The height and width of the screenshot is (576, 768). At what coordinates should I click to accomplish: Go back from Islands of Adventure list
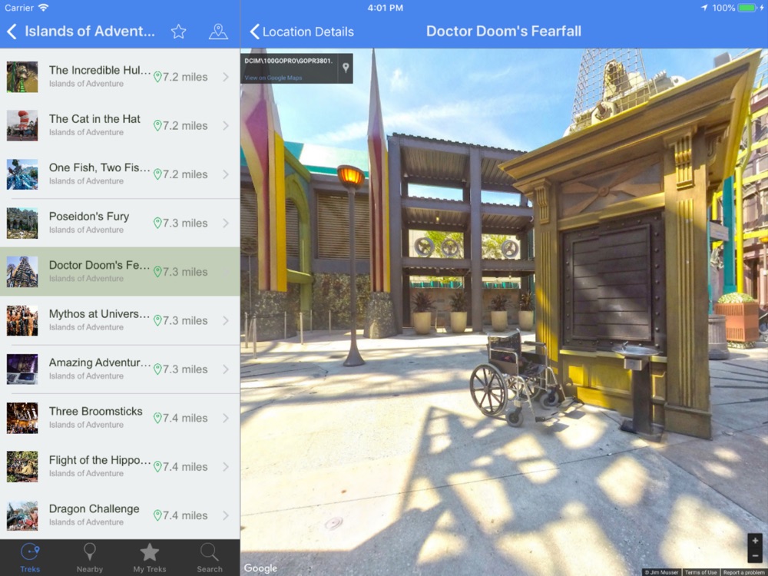(x=12, y=31)
